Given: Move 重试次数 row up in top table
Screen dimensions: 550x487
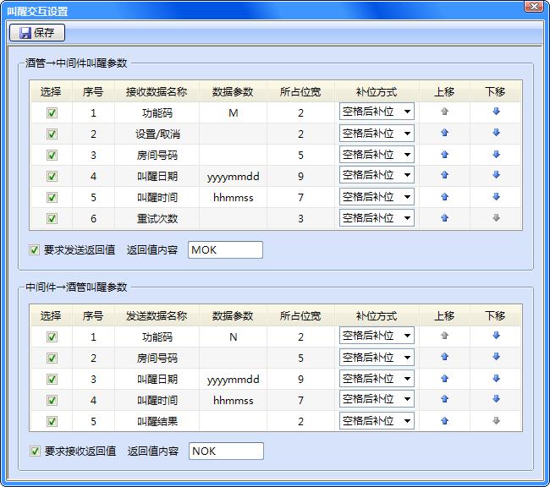Looking at the screenshot, I should (444, 217).
